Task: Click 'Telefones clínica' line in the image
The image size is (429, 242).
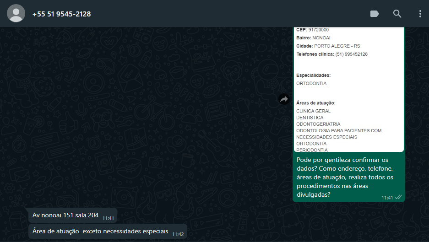Action: (332, 54)
